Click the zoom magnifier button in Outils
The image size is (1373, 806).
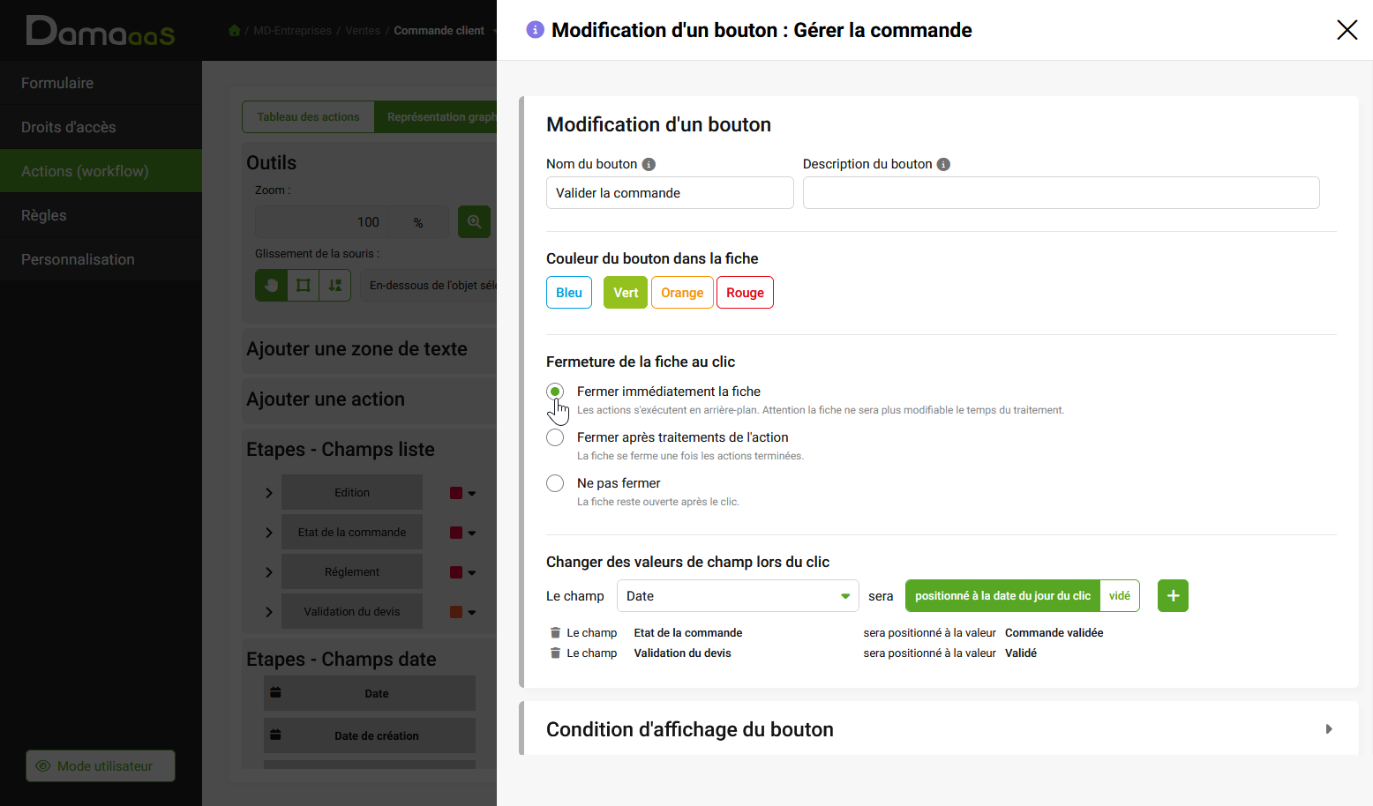pos(474,222)
